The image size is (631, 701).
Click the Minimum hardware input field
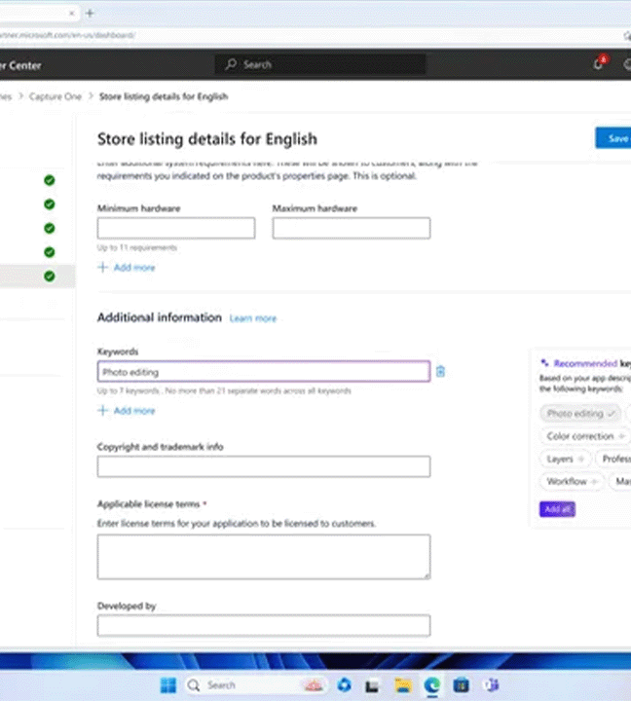(x=176, y=228)
